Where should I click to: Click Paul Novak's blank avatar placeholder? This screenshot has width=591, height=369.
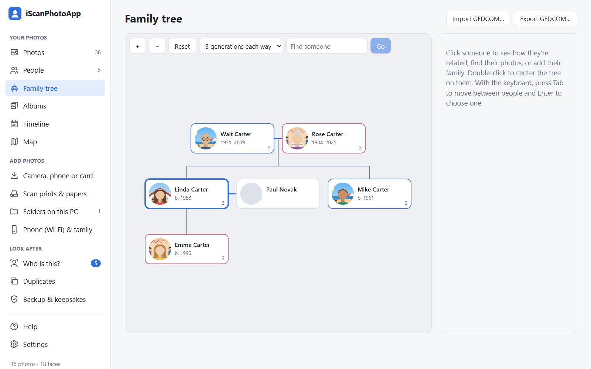coord(251,194)
